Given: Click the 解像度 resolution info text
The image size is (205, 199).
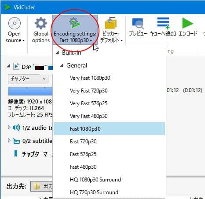Looking at the screenshot, I should click(30, 101).
